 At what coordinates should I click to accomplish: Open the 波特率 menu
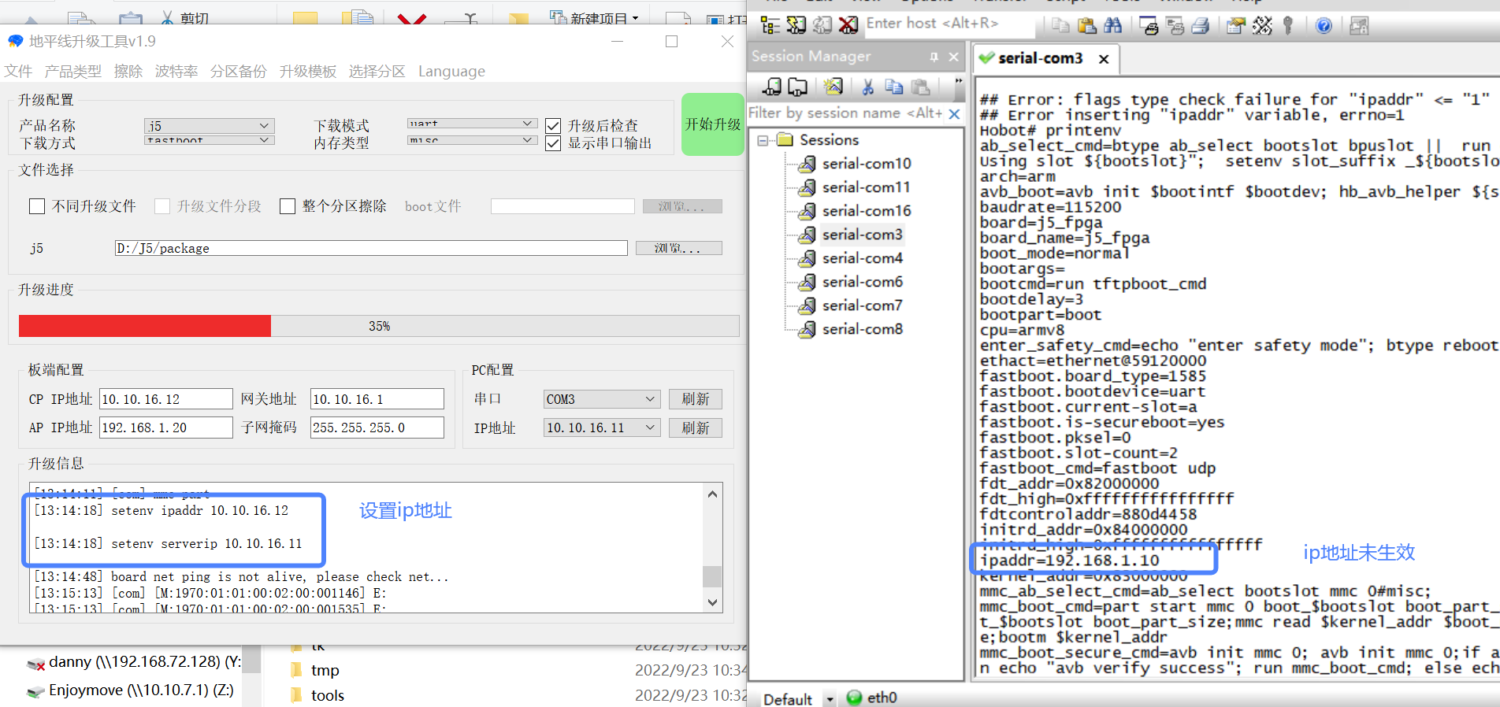176,72
